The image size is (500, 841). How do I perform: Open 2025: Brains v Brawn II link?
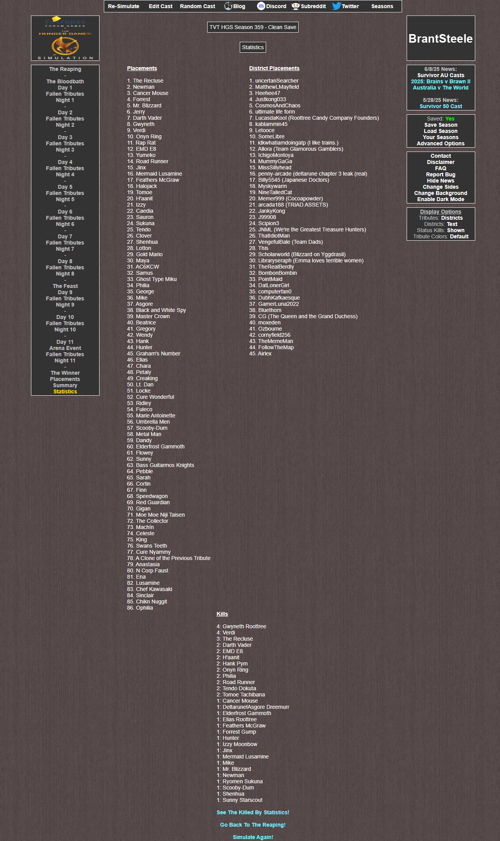tap(441, 81)
